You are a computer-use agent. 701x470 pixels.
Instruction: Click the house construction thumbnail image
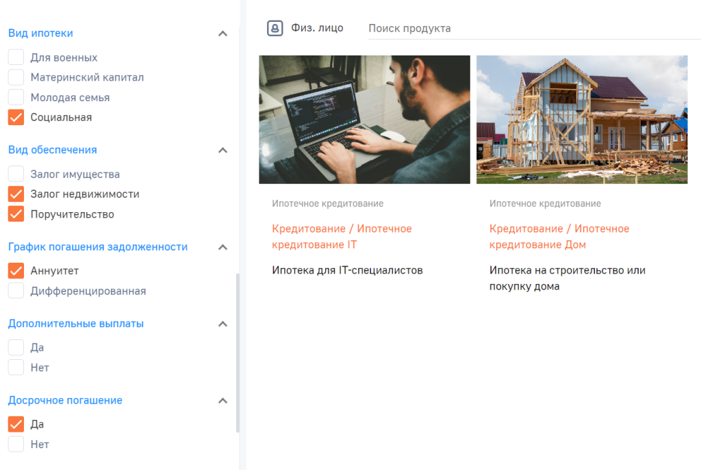pyautogui.click(x=581, y=119)
